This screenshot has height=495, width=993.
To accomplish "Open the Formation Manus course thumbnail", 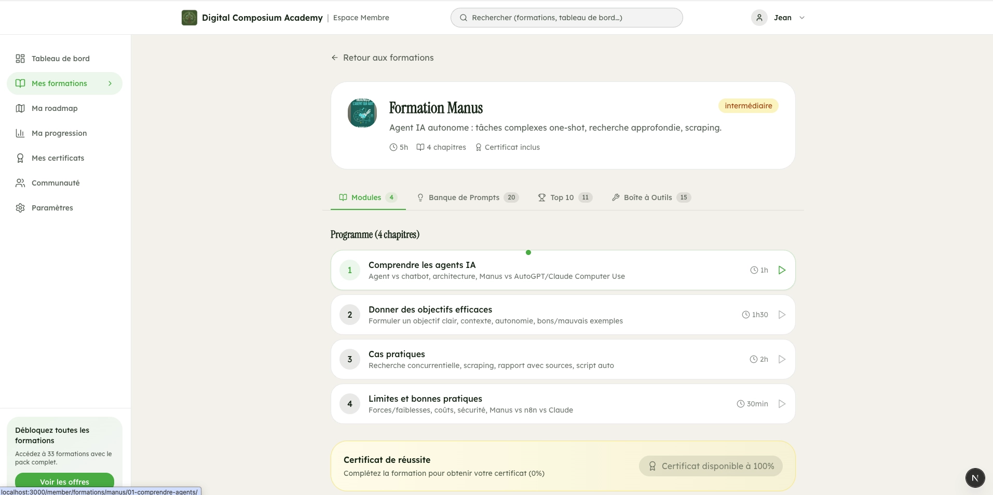I will pyautogui.click(x=361, y=113).
